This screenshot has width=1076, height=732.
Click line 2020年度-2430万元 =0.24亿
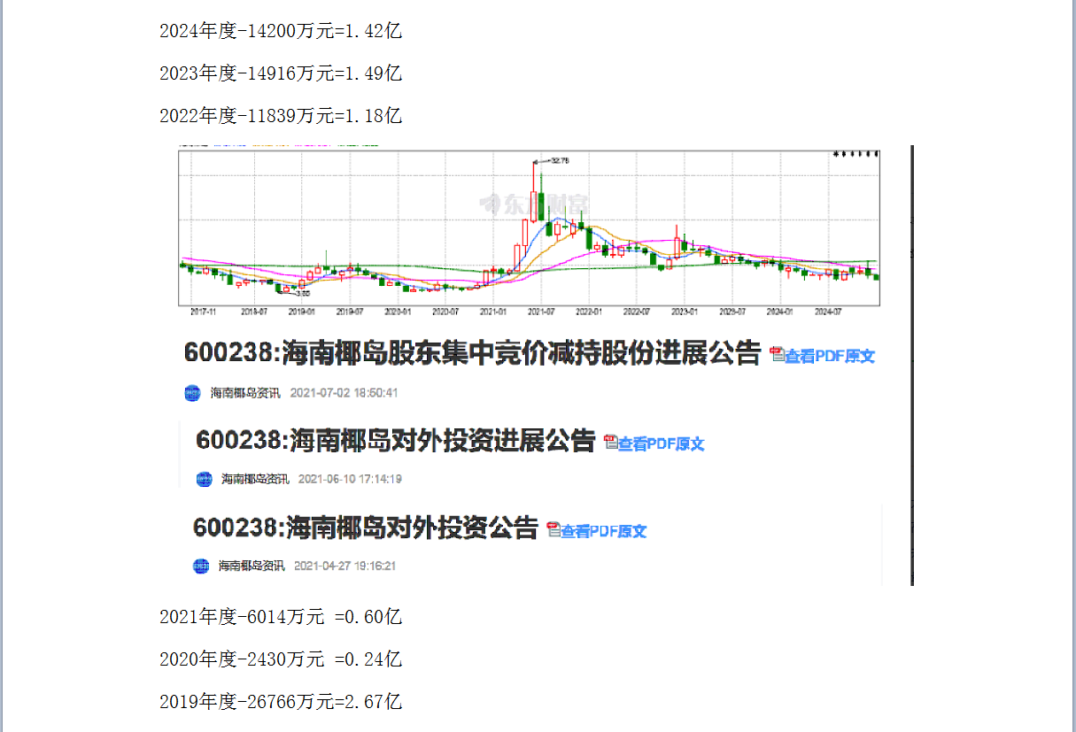pos(281,659)
